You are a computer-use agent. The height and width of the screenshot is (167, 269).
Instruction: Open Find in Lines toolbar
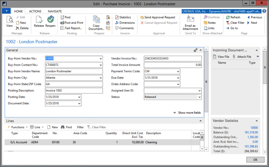click(x=66, y=127)
